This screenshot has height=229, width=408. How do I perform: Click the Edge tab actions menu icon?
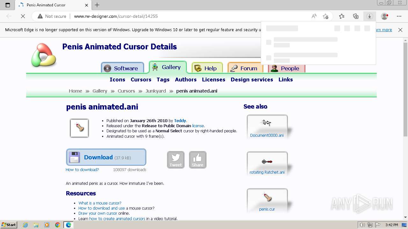click(x=8, y=5)
